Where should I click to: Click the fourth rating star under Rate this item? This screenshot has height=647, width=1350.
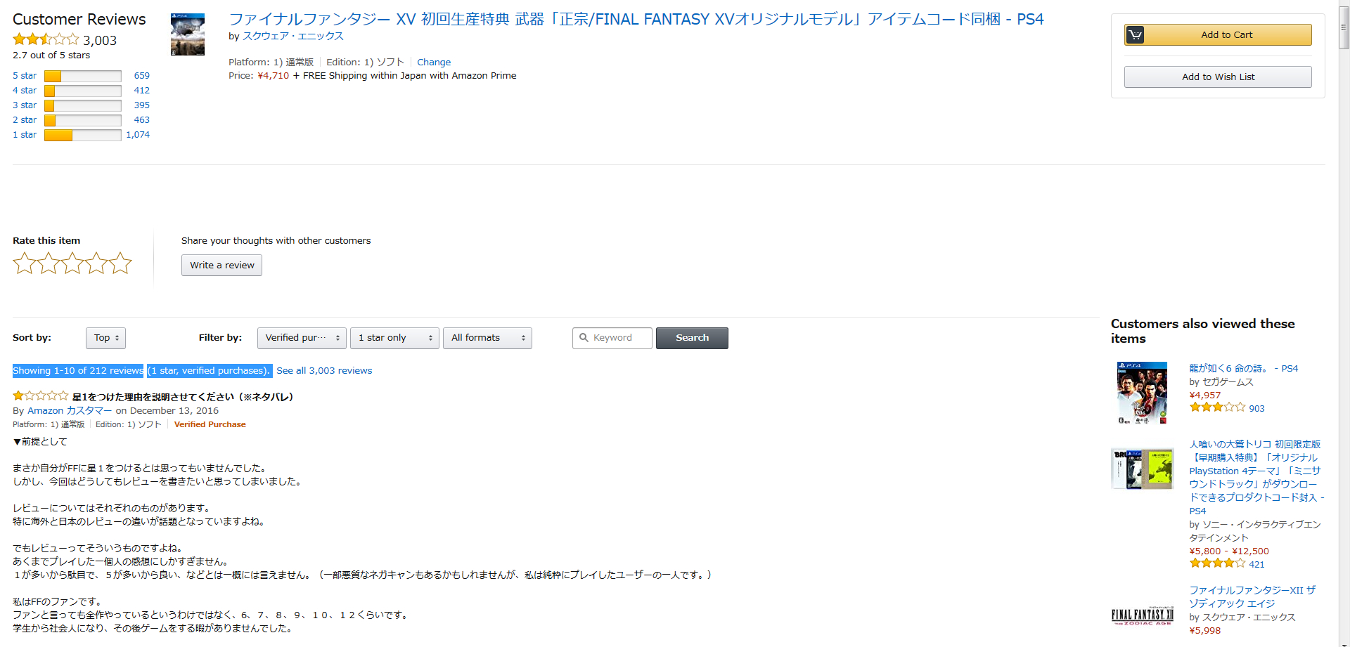96,263
